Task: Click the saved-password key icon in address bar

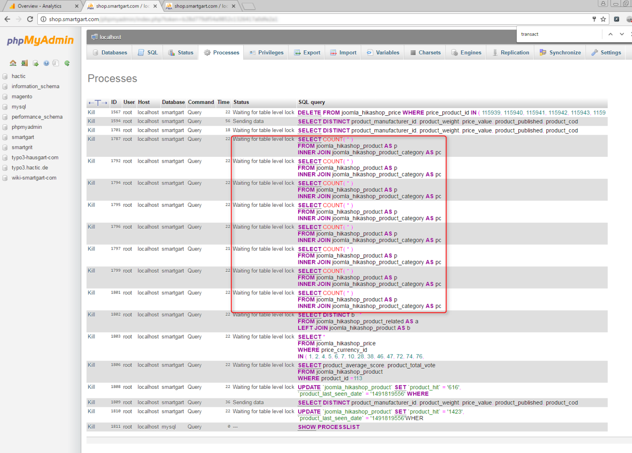Action: click(x=594, y=19)
